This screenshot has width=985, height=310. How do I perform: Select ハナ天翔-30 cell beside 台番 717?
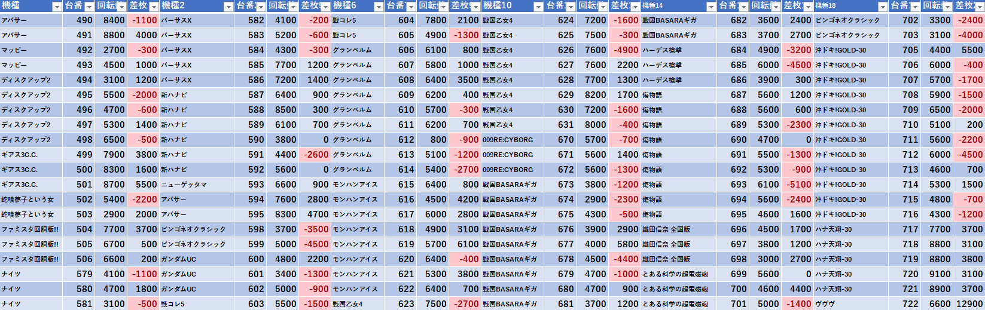[x=851, y=229]
